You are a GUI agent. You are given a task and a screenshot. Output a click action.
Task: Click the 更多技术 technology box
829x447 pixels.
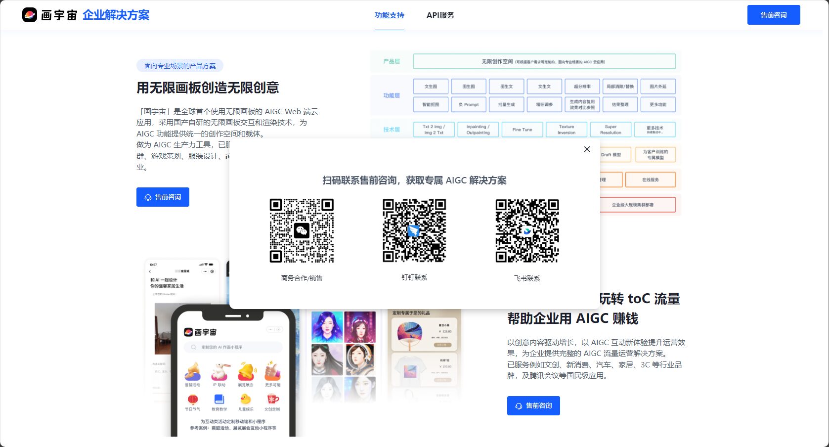click(655, 130)
